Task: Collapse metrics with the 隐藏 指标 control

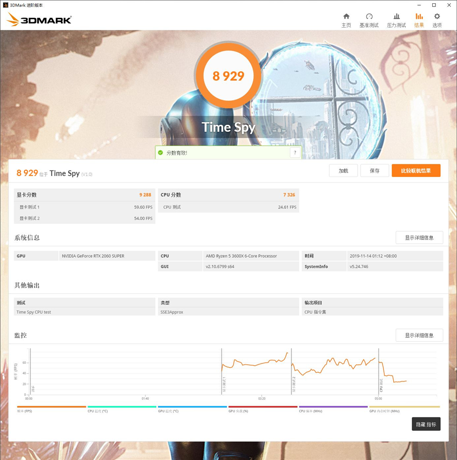Action: pyautogui.click(x=426, y=424)
